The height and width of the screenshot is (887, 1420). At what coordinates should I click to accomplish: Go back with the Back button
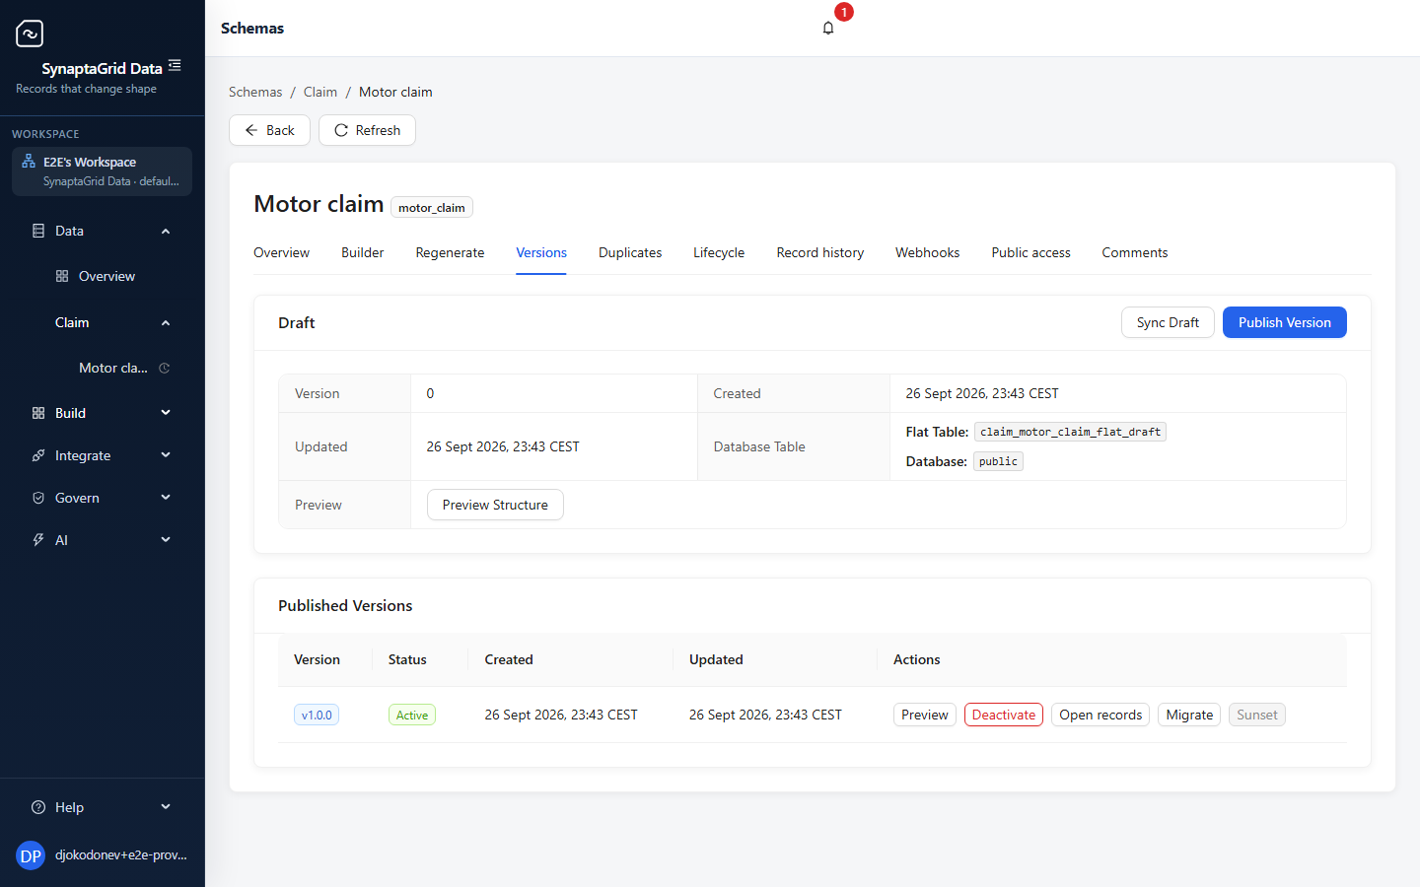point(269,130)
